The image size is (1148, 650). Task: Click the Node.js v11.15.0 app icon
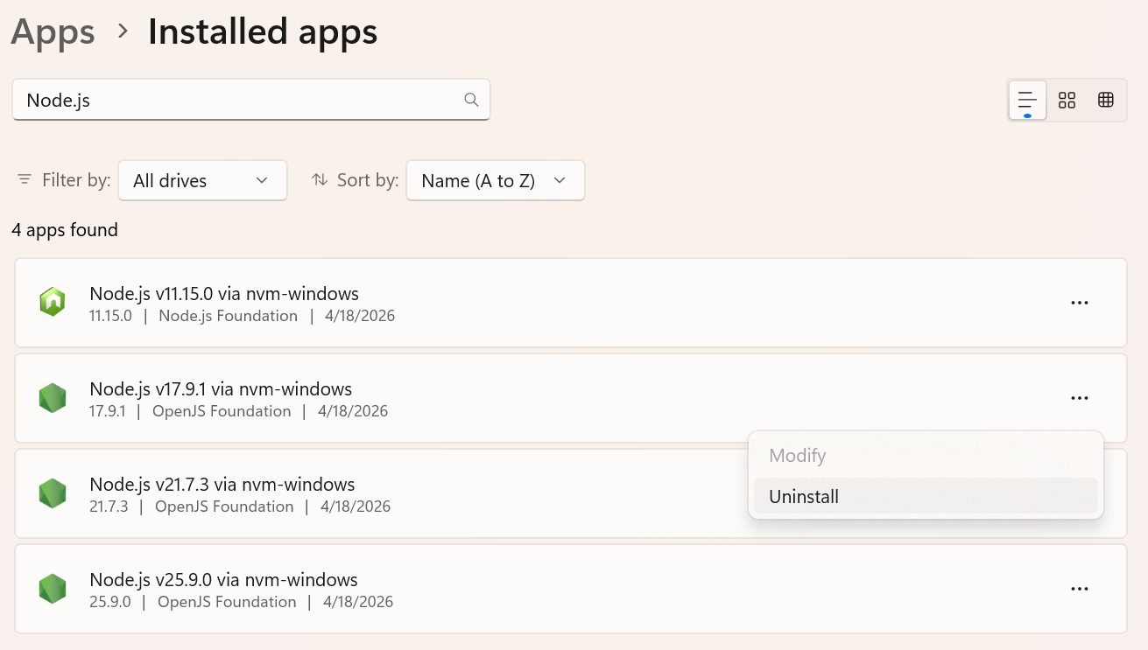pos(53,302)
